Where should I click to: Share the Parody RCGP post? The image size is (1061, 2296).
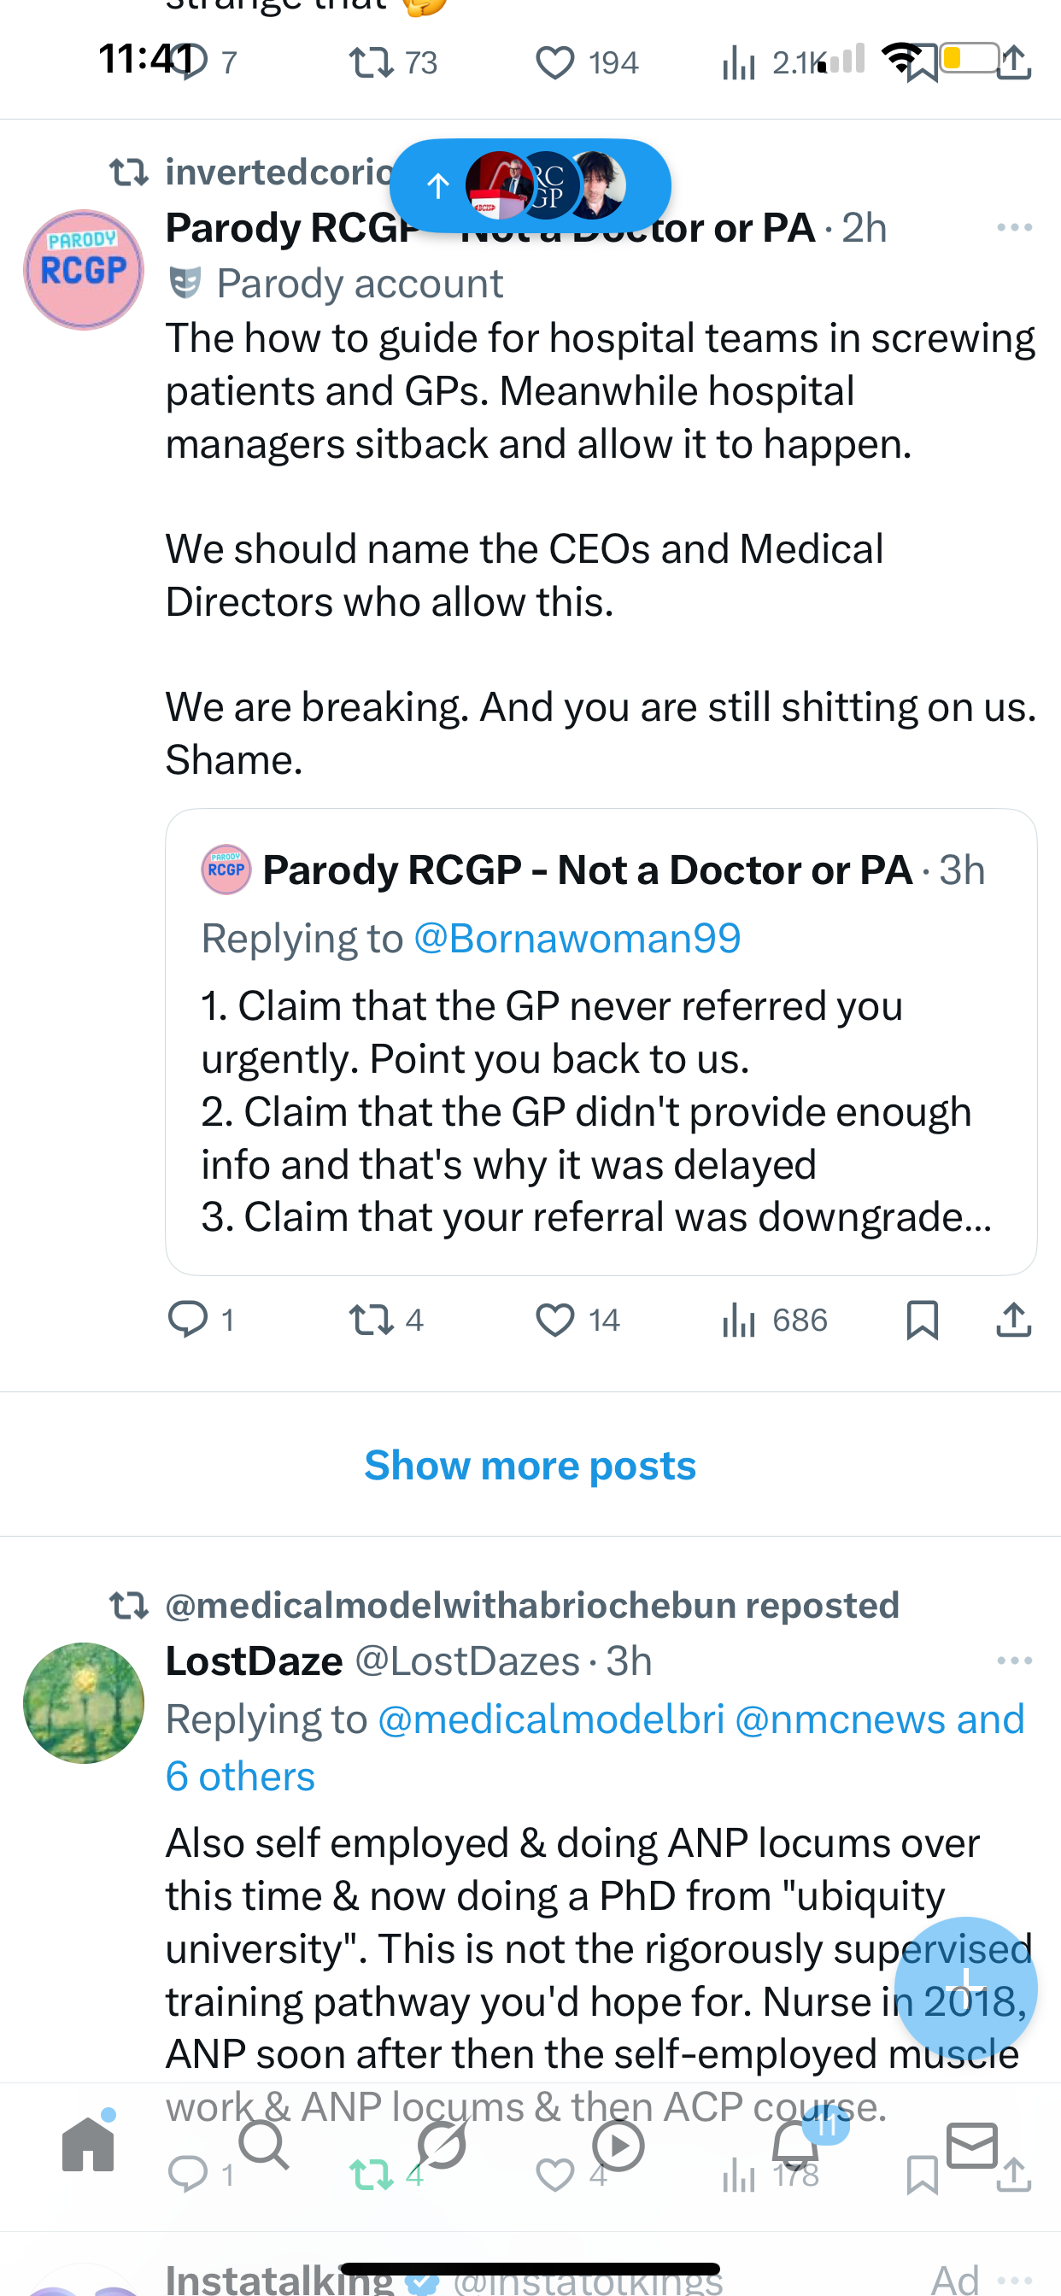pos(1014,1320)
